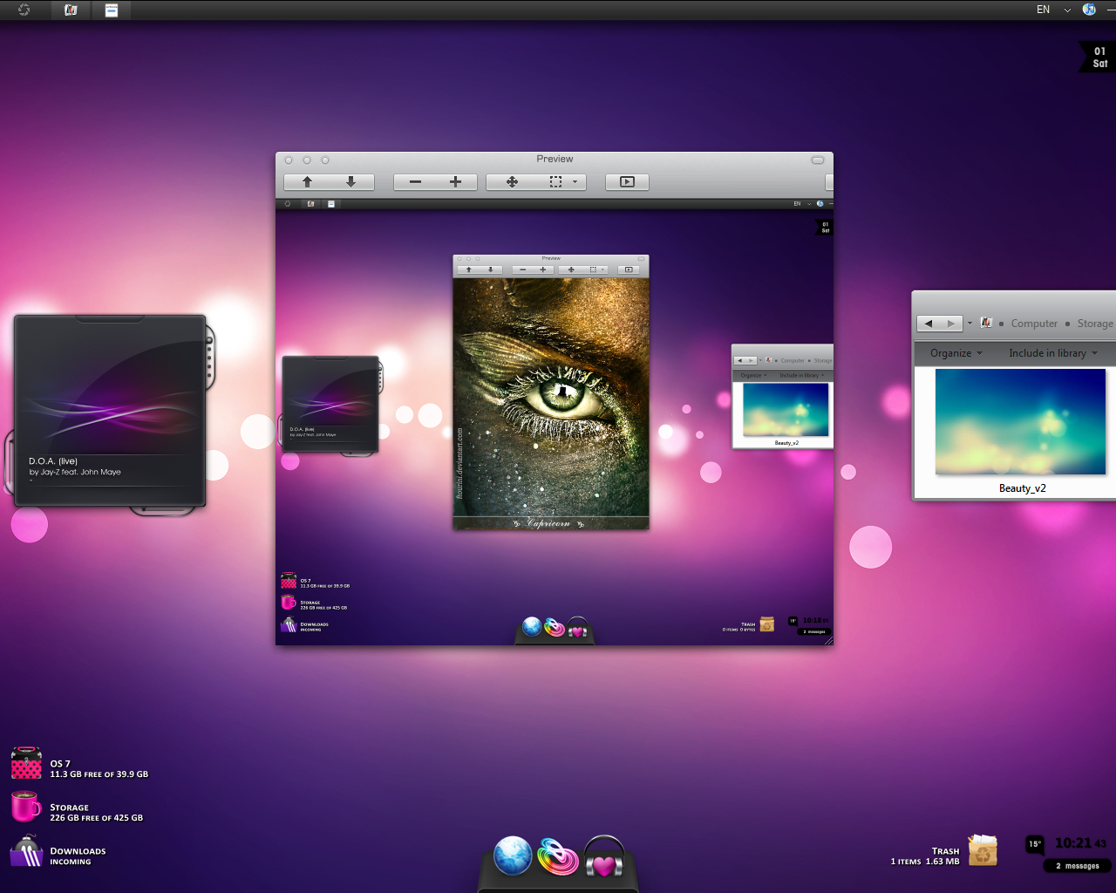Viewport: 1116px width, 893px height.
Task: Open the Explorer taskbar button in top bar
Action: pos(71,10)
